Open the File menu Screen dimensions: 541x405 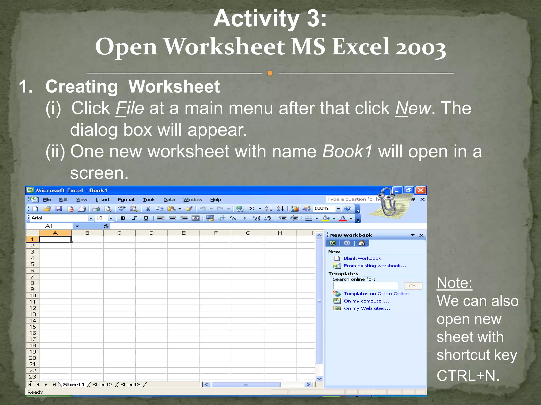(x=47, y=200)
